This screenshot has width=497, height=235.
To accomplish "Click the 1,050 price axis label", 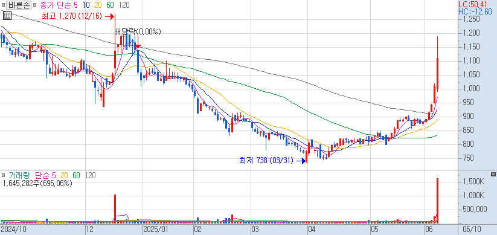I will [x=471, y=74].
